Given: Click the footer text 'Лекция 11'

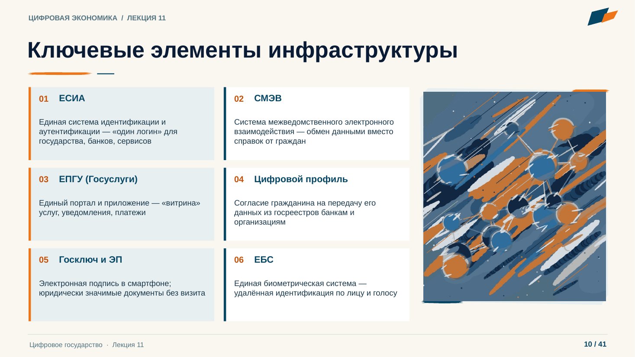Looking at the screenshot, I should point(128,345).
